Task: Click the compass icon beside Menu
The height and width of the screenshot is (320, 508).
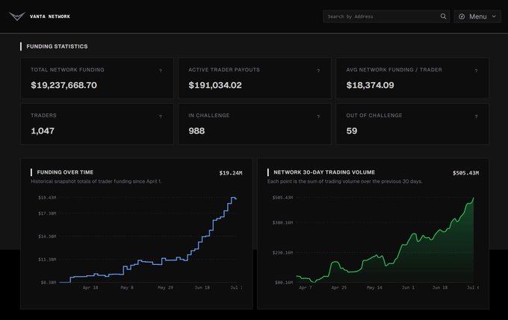Action: (462, 16)
